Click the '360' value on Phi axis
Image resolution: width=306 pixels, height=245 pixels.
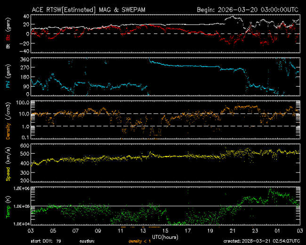[25, 59]
